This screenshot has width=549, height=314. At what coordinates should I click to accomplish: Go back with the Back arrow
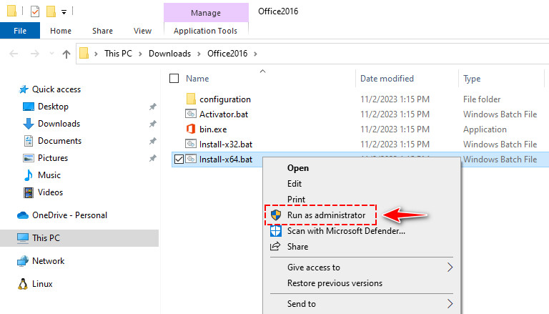coord(14,54)
